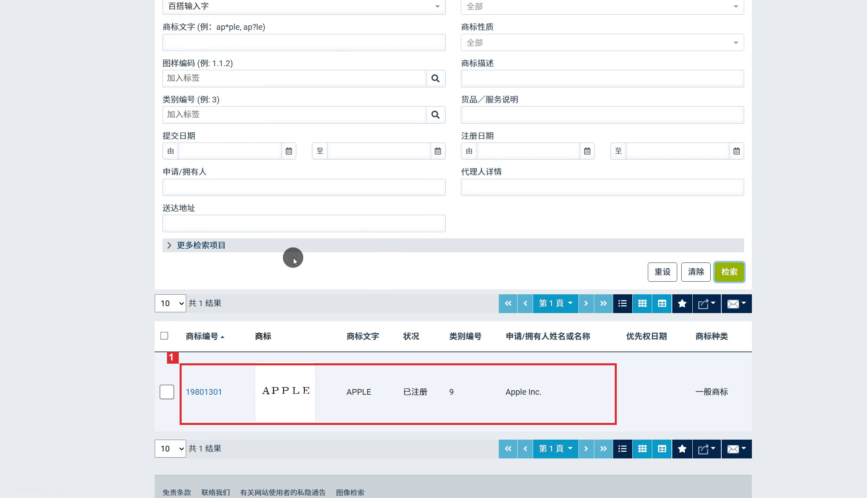Open the bottom results-per-page dropdown showing 10
This screenshot has width=867, height=498.
click(170, 449)
